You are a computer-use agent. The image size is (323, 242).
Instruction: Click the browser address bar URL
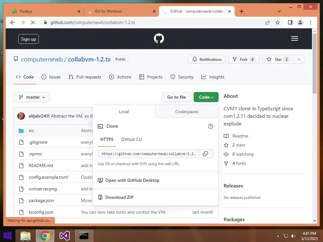93,22
